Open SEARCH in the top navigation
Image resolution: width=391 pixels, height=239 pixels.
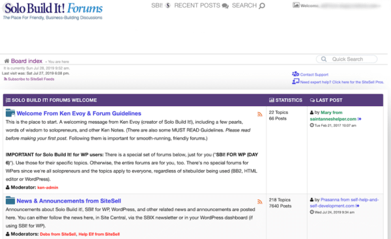(244, 5)
